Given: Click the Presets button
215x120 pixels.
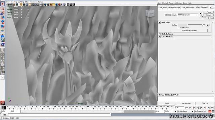Looking at the screenshot, I should point(209,15).
